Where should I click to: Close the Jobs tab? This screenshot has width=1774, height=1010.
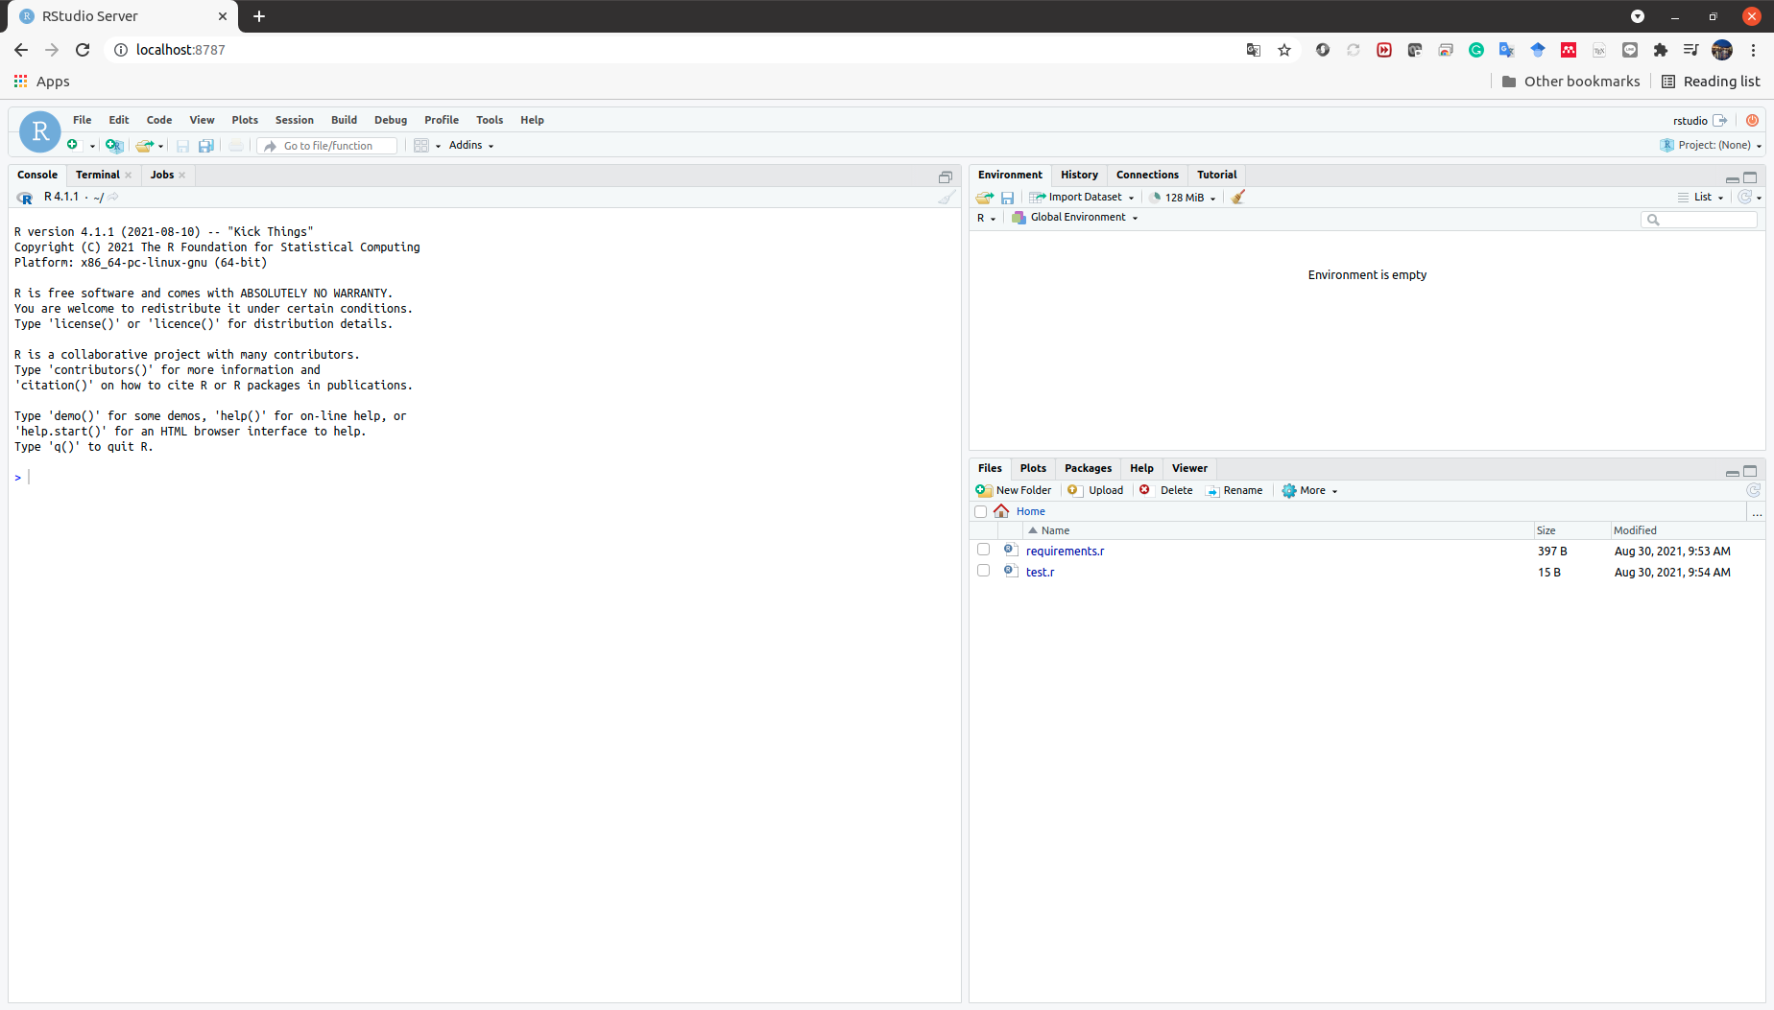click(181, 175)
